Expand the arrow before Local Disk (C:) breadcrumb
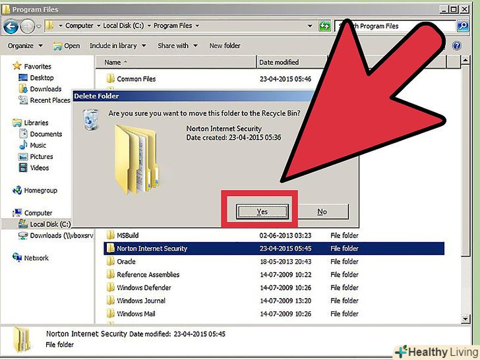The image size is (480, 360). pyautogui.click(x=99, y=26)
